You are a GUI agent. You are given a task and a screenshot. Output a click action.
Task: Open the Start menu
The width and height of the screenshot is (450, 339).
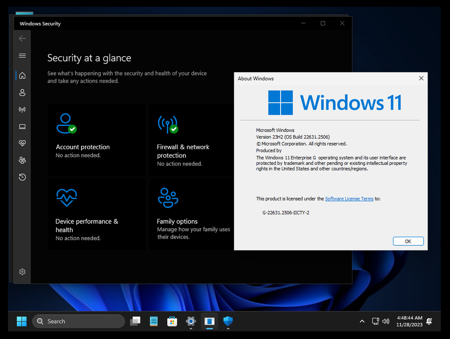22,321
